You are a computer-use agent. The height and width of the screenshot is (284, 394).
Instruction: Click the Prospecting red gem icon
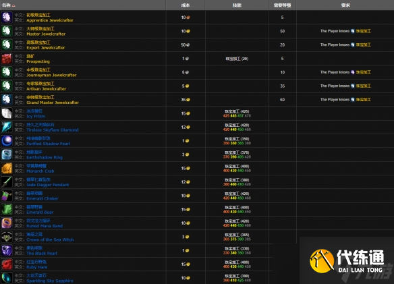[7, 59]
